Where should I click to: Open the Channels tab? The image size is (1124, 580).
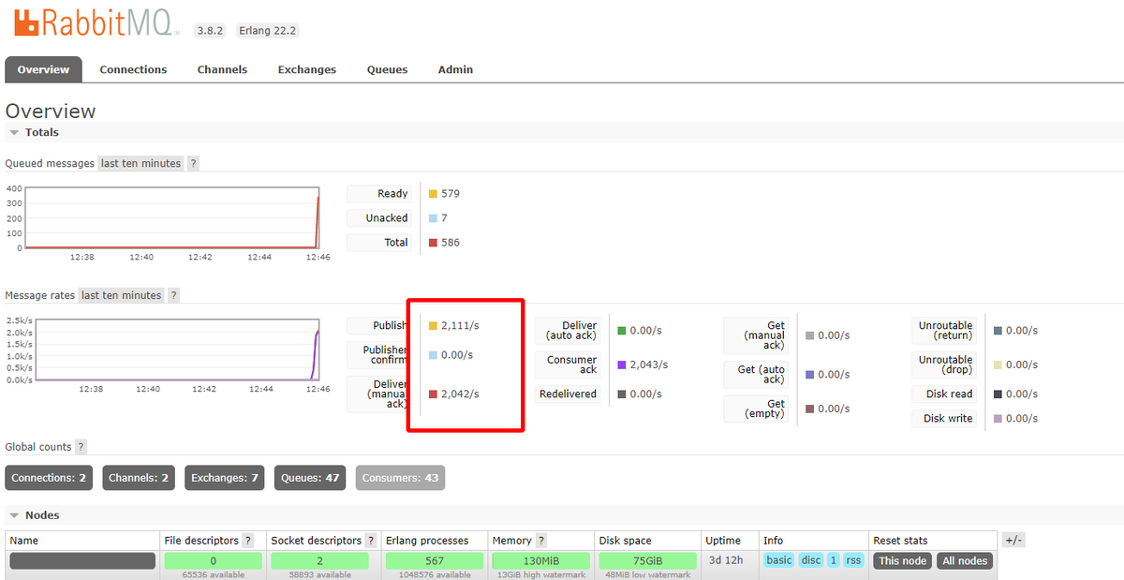coord(222,69)
